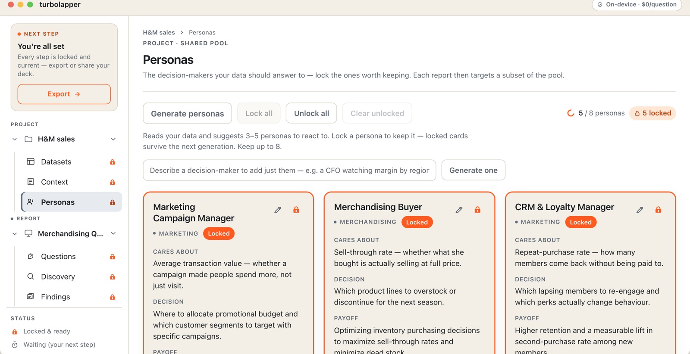Click the lock icon beside Discovery
The width and height of the screenshot is (690, 354).
[113, 277]
